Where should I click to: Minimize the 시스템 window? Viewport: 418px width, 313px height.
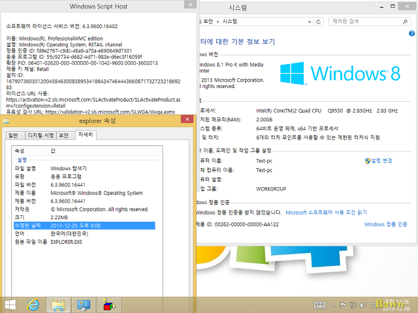pos(381,7)
